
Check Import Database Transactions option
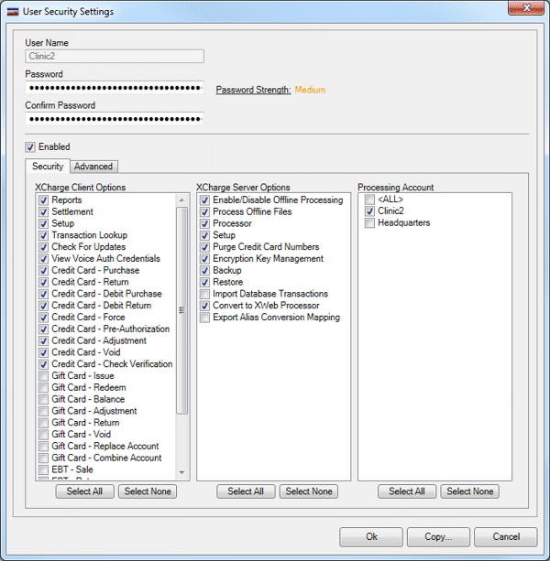click(x=204, y=294)
